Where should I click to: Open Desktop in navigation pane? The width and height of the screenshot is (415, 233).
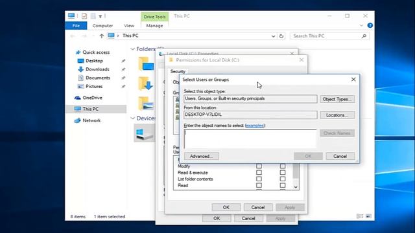point(94,61)
